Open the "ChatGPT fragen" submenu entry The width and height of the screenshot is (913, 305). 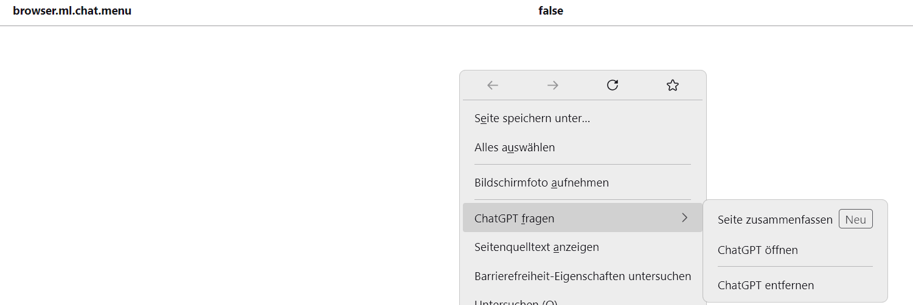(515, 218)
